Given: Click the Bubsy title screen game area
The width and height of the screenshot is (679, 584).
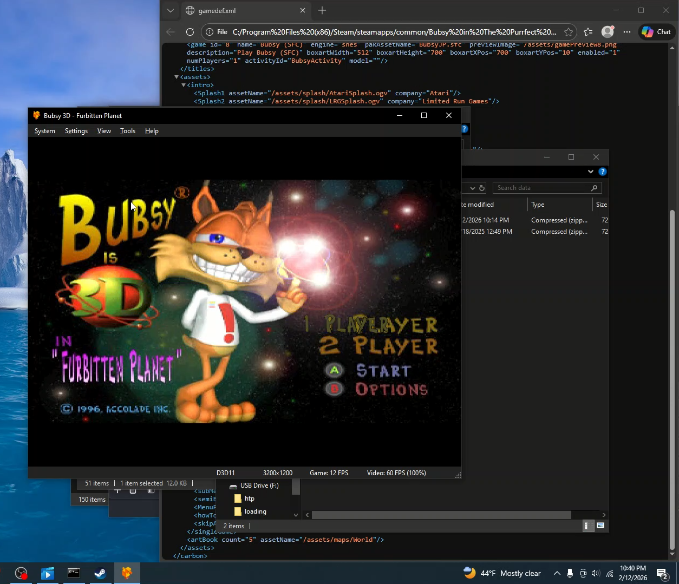Looking at the screenshot, I should [x=245, y=301].
